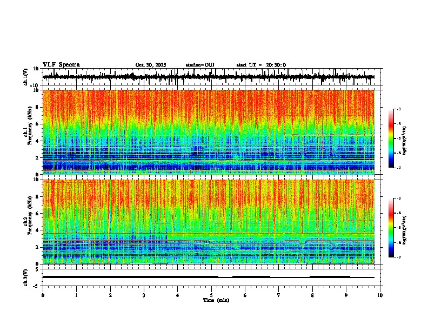
Task: Click the "-3" label on ch.2 colorbar
Action: click(398, 198)
